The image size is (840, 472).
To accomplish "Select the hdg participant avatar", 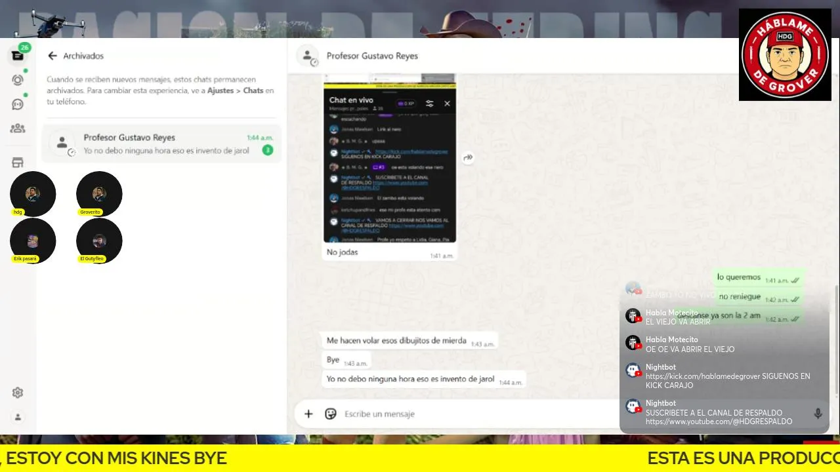I will pos(33,194).
